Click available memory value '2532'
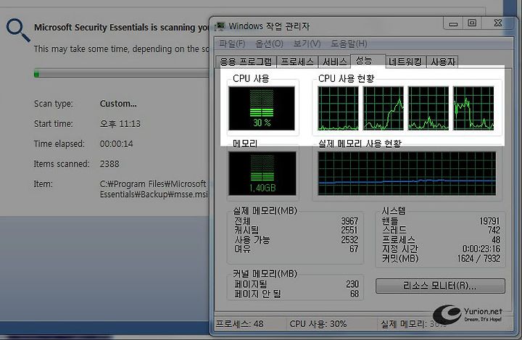The image size is (522, 340). 349,239
